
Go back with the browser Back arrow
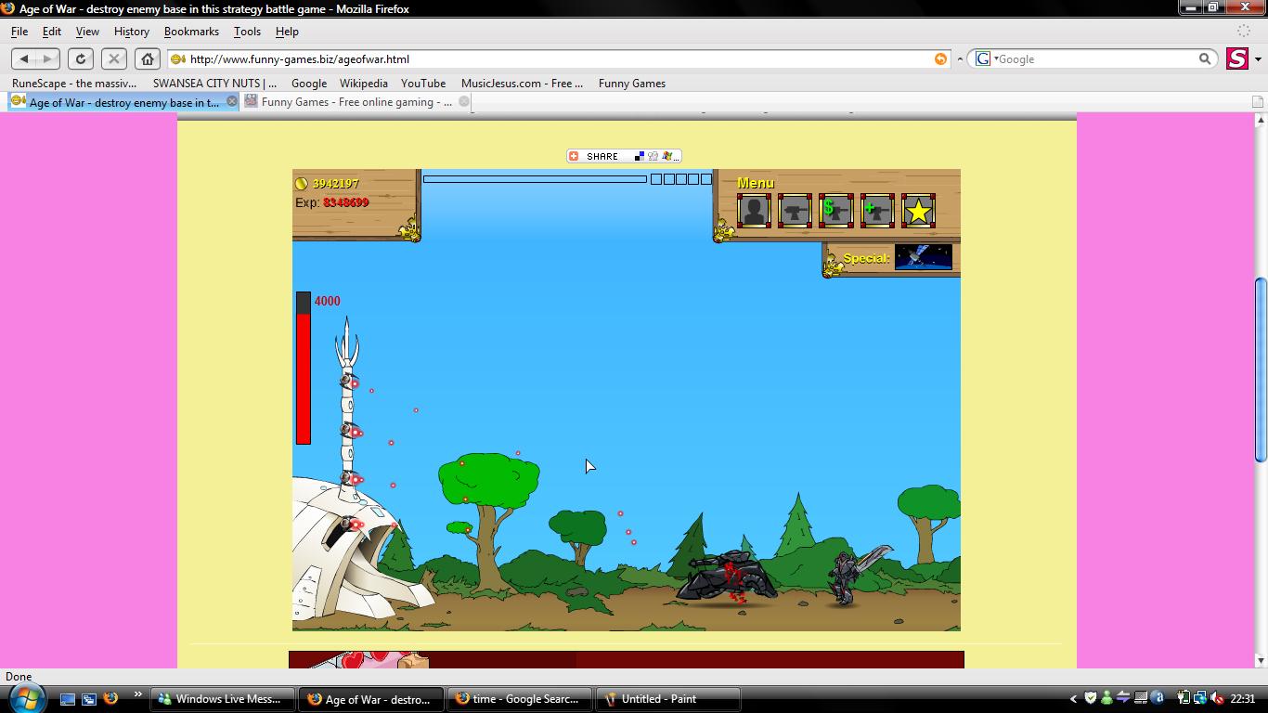(x=24, y=58)
